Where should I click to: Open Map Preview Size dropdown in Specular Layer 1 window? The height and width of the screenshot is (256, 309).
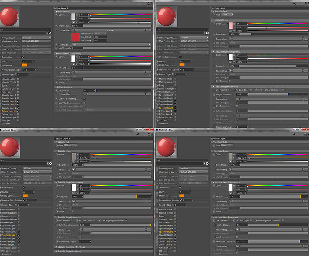(194, 41)
